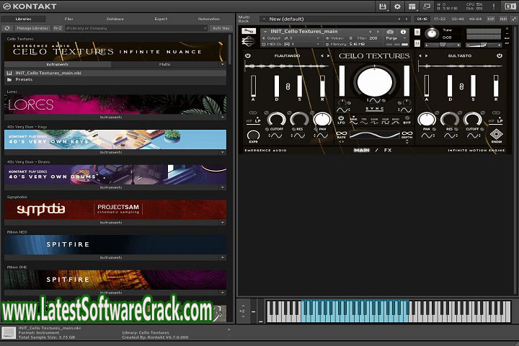This screenshot has height=346, width=519.
Task: Click the NI logo in top right
Action: click(510, 6)
